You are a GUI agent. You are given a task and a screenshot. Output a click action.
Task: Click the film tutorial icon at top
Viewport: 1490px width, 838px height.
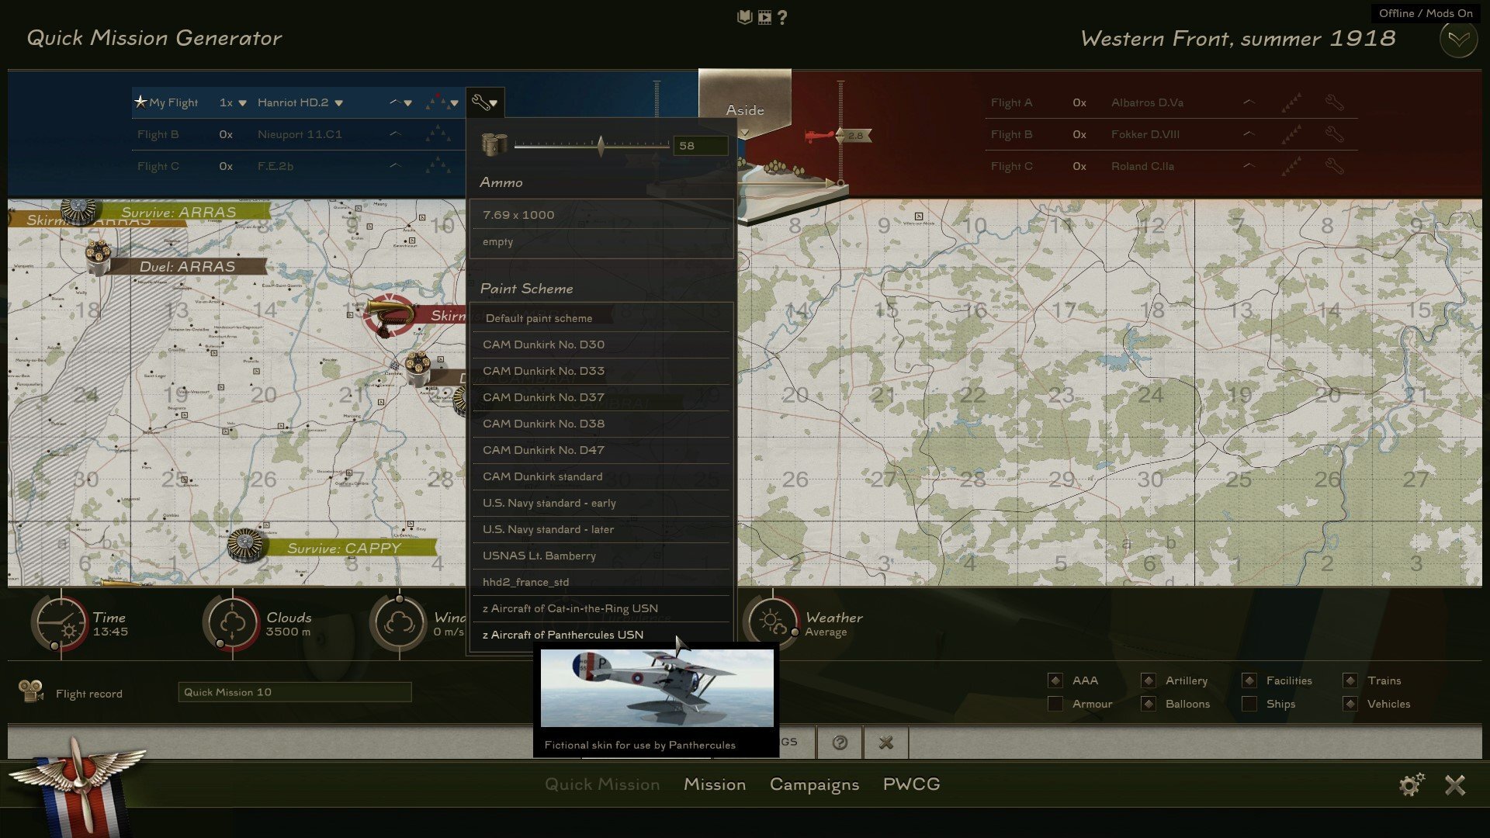(764, 17)
